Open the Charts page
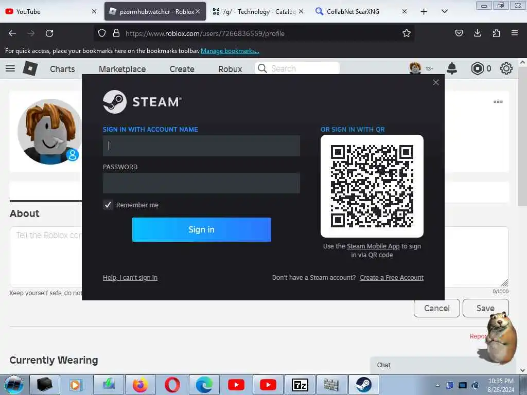 coord(62,69)
